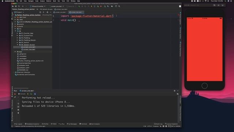The width and height of the screenshot is (234, 132).
Task: Click the Sync refresh icon in toolbar
Action: coord(19,7)
